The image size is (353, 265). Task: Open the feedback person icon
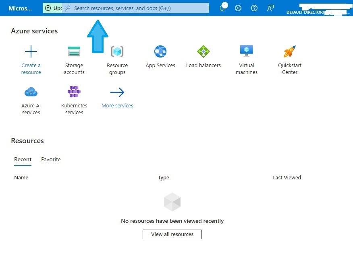tap(270, 8)
